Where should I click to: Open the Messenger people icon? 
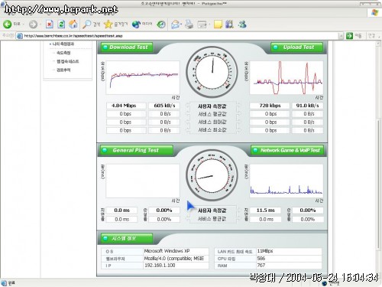[242, 24]
